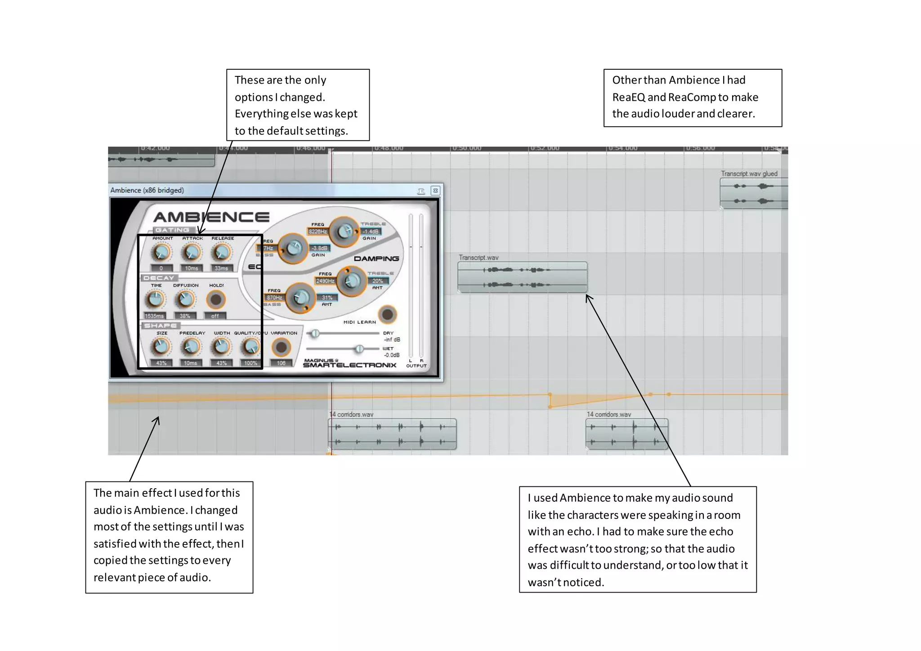
Task: Click the Decay Time knob
Action: click(x=155, y=299)
